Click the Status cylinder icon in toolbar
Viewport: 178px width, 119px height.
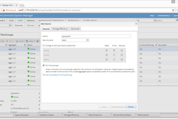[x=27, y=41]
